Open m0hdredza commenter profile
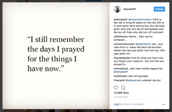The image size is (172, 112). coord(121,37)
